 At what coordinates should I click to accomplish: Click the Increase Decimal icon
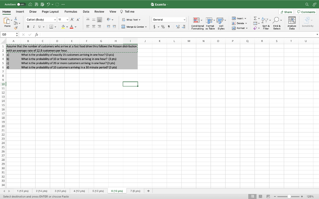(177, 27)
